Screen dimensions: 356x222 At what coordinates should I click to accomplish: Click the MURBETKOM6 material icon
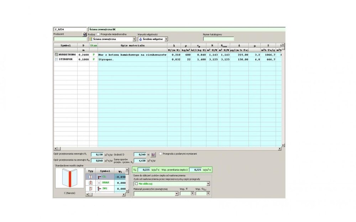(x=56, y=55)
